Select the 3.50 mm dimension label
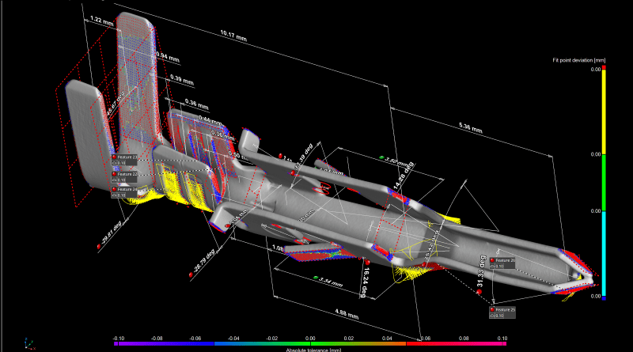 click(397, 161)
